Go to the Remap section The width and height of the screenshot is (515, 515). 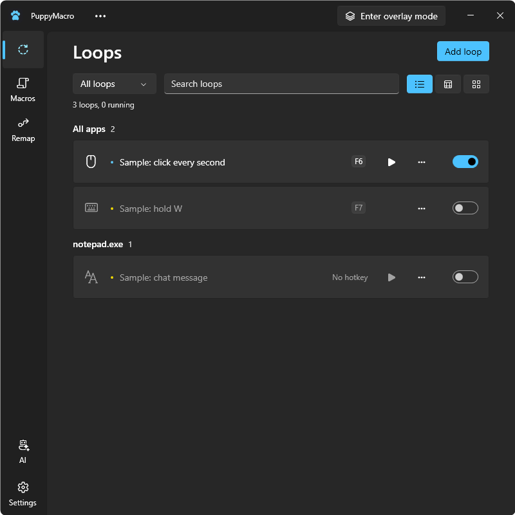click(x=23, y=130)
